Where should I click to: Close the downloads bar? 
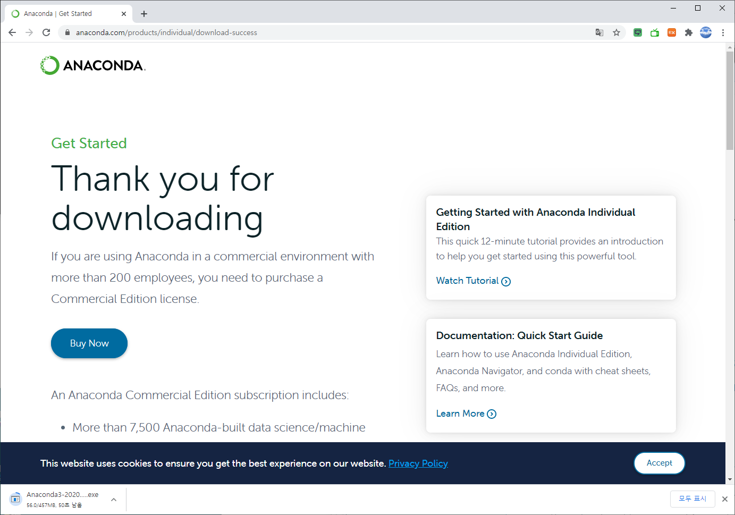click(x=724, y=499)
